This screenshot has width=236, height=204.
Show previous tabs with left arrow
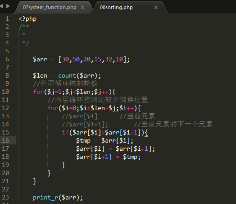(1, 6)
